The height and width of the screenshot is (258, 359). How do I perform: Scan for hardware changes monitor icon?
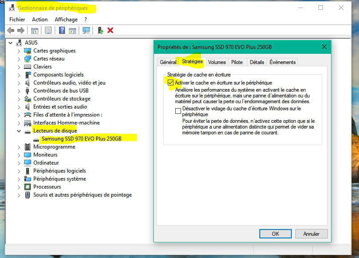pyautogui.click(x=86, y=30)
